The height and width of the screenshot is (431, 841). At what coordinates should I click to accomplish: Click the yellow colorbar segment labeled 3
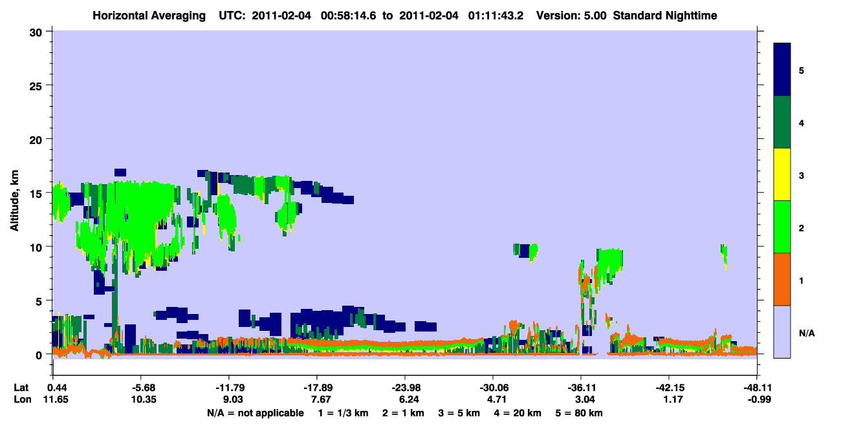click(782, 174)
